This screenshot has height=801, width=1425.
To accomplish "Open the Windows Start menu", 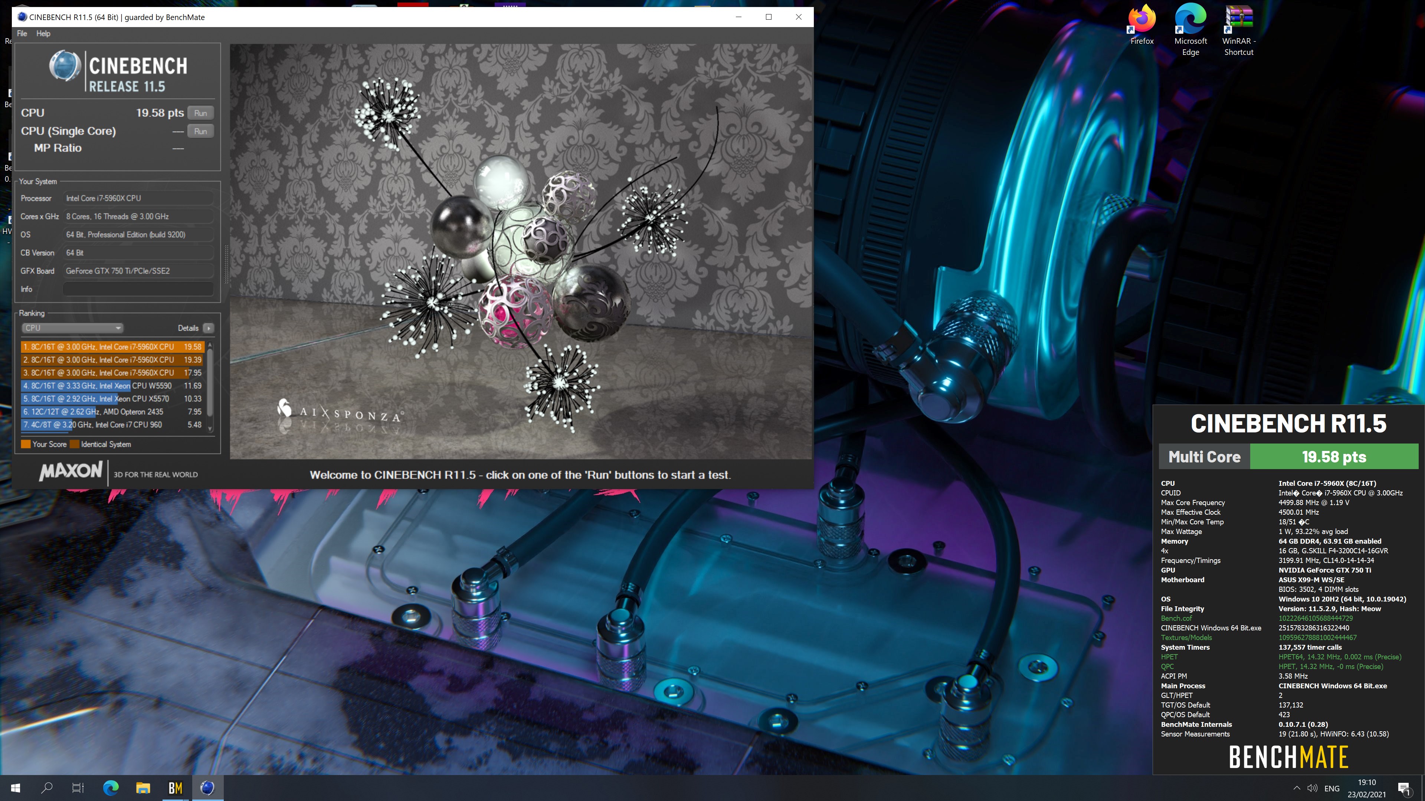I will click(x=16, y=788).
